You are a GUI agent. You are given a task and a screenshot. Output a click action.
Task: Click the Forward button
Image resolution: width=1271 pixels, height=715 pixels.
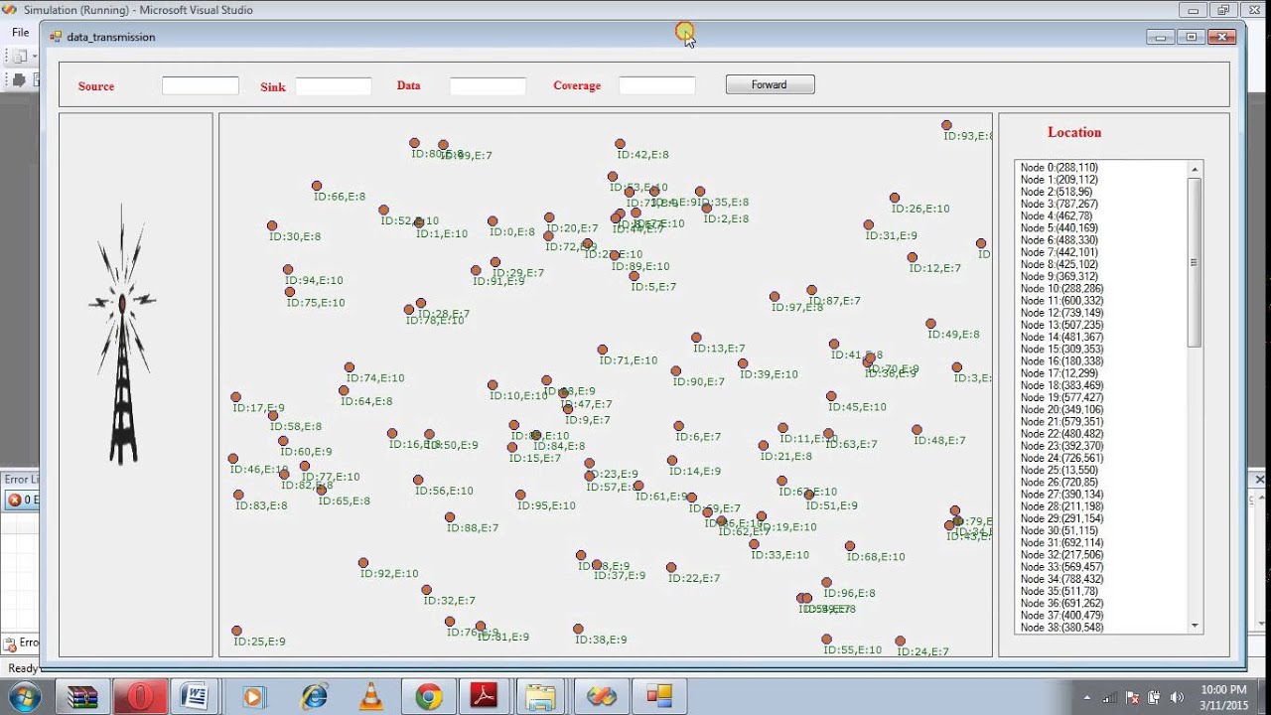click(770, 84)
